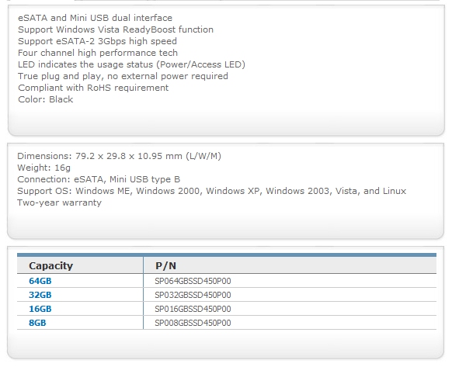This screenshot has height=367, width=452.
Task: Click the P/N column header
Action: click(165, 265)
